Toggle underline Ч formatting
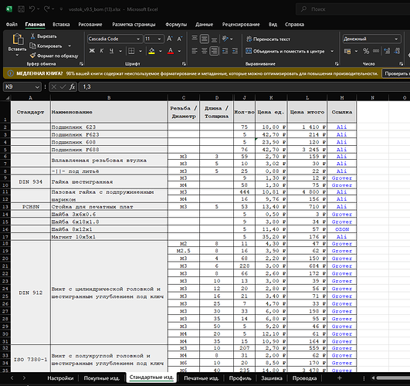Image resolution: width=410 pixels, height=386 pixels. (x=111, y=51)
